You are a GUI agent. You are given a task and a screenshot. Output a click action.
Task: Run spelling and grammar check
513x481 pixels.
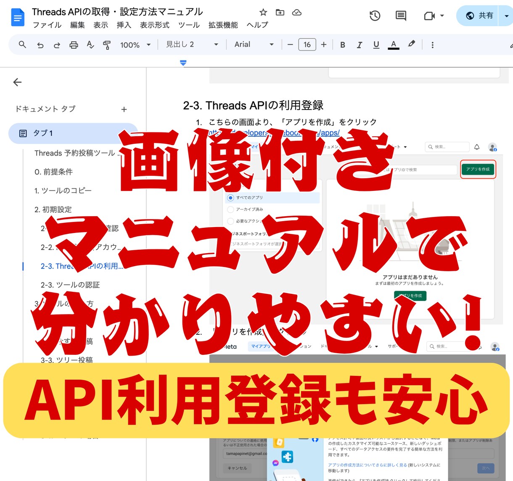90,45
